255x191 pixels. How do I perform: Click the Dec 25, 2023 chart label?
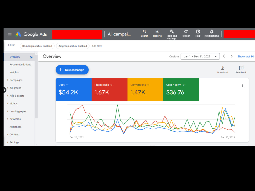coord(228,137)
